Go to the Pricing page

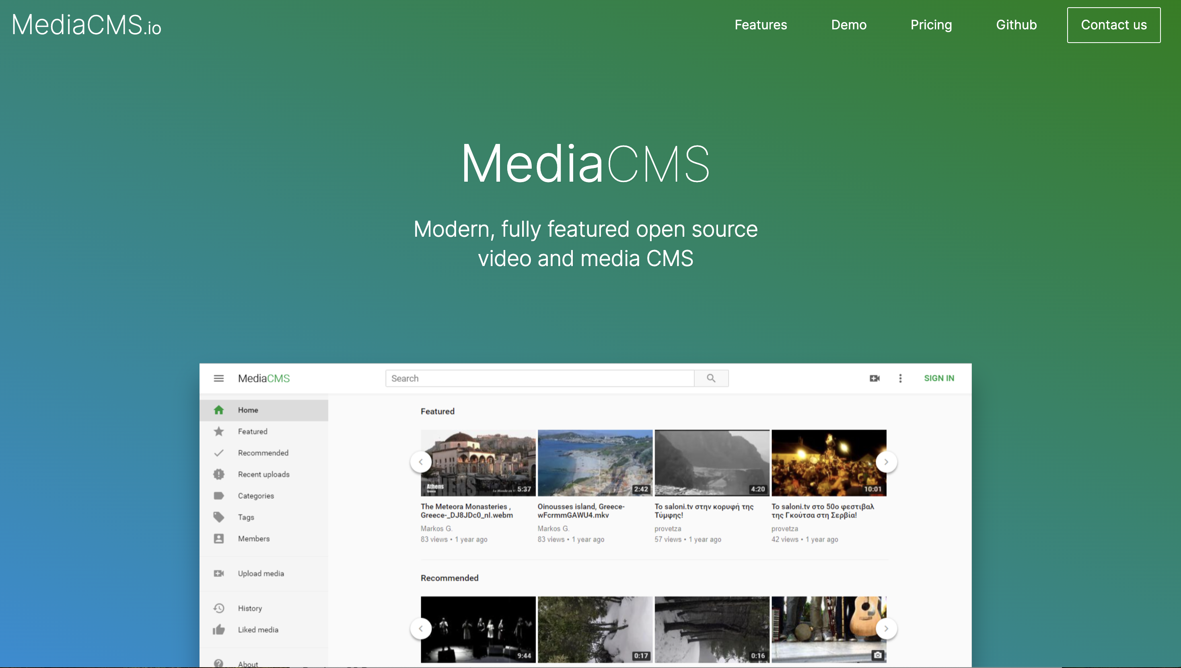(x=931, y=25)
